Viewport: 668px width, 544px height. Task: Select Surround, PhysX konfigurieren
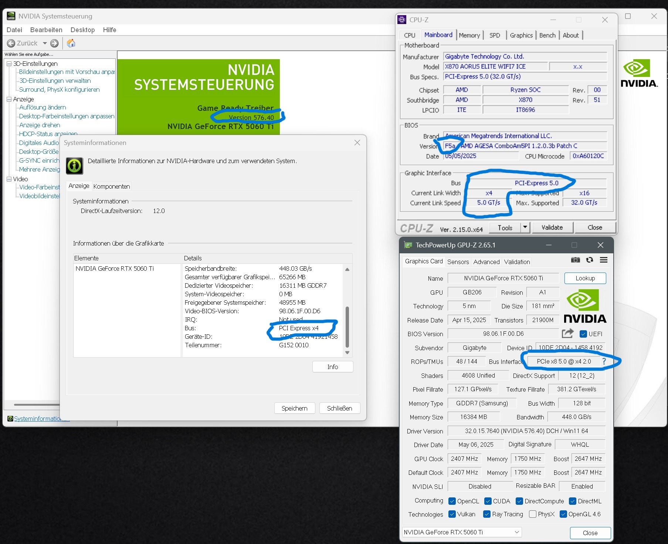tap(59, 89)
